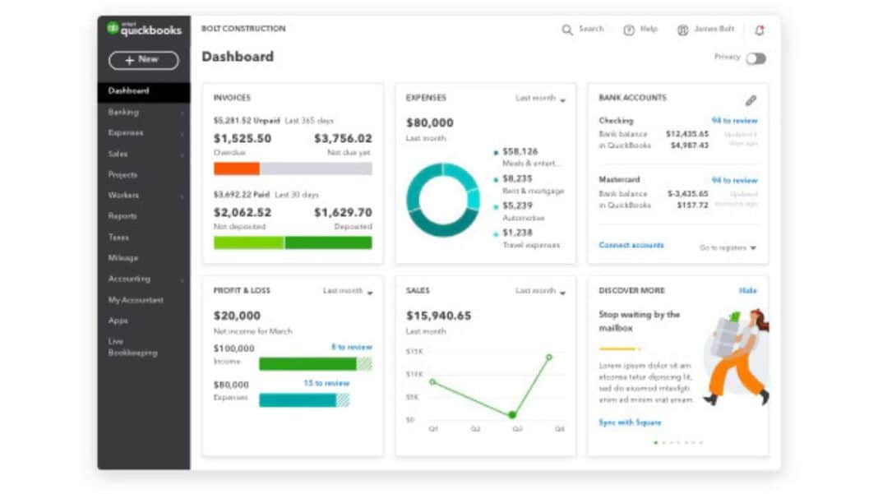The width and height of the screenshot is (878, 494).
Task: Click the Search magnifier icon
Action: click(567, 30)
